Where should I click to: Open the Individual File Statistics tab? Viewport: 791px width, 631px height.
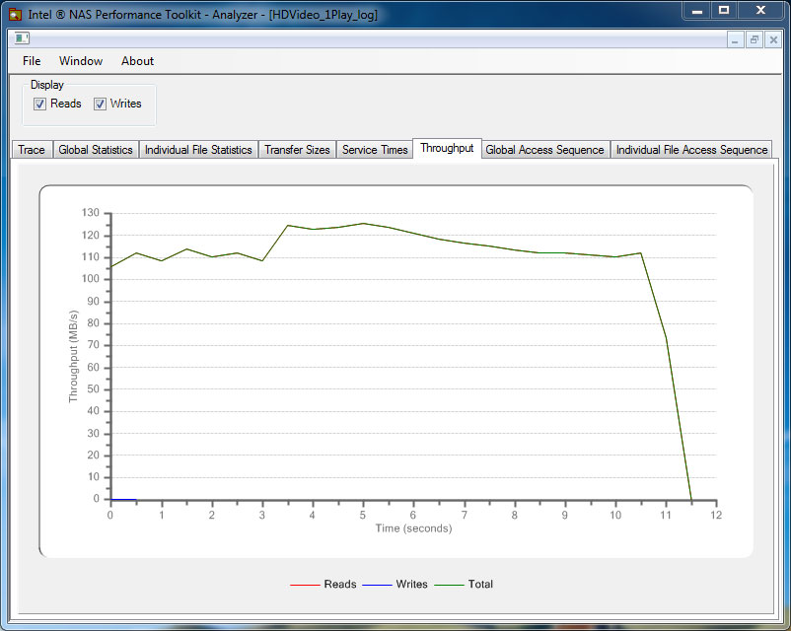coord(198,150)
